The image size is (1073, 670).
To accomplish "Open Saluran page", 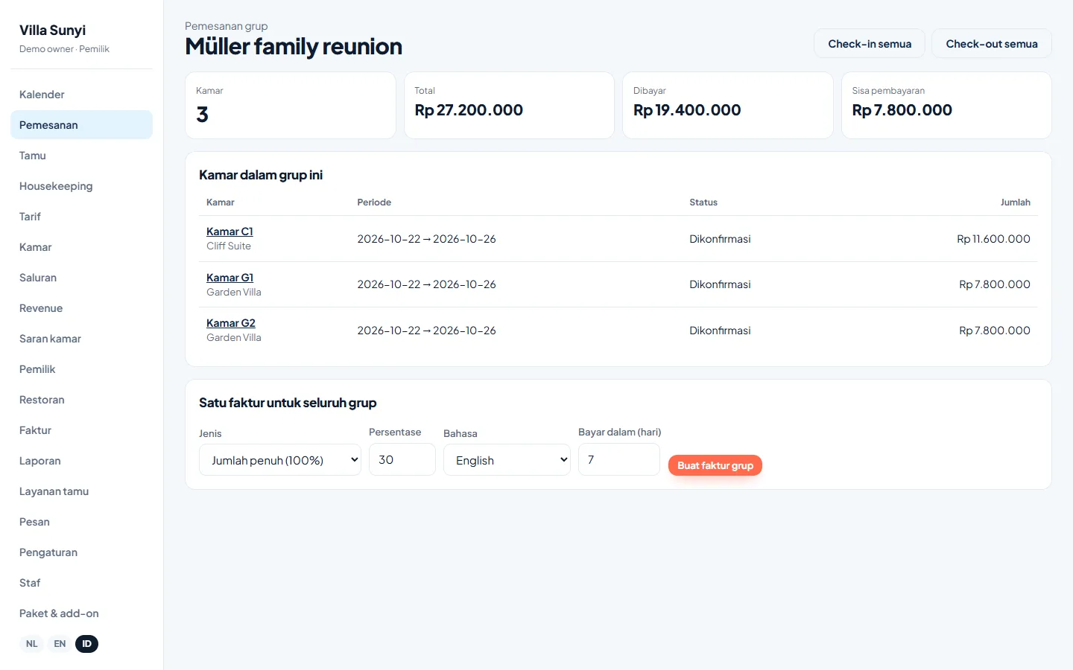I will 81,278.
